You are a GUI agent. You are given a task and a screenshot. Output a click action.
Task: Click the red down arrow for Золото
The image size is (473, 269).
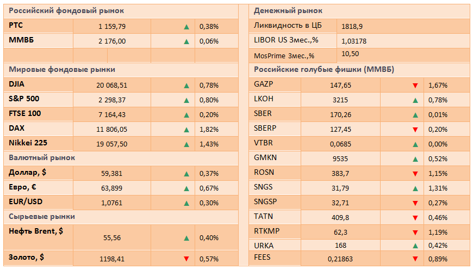point(186,259)
